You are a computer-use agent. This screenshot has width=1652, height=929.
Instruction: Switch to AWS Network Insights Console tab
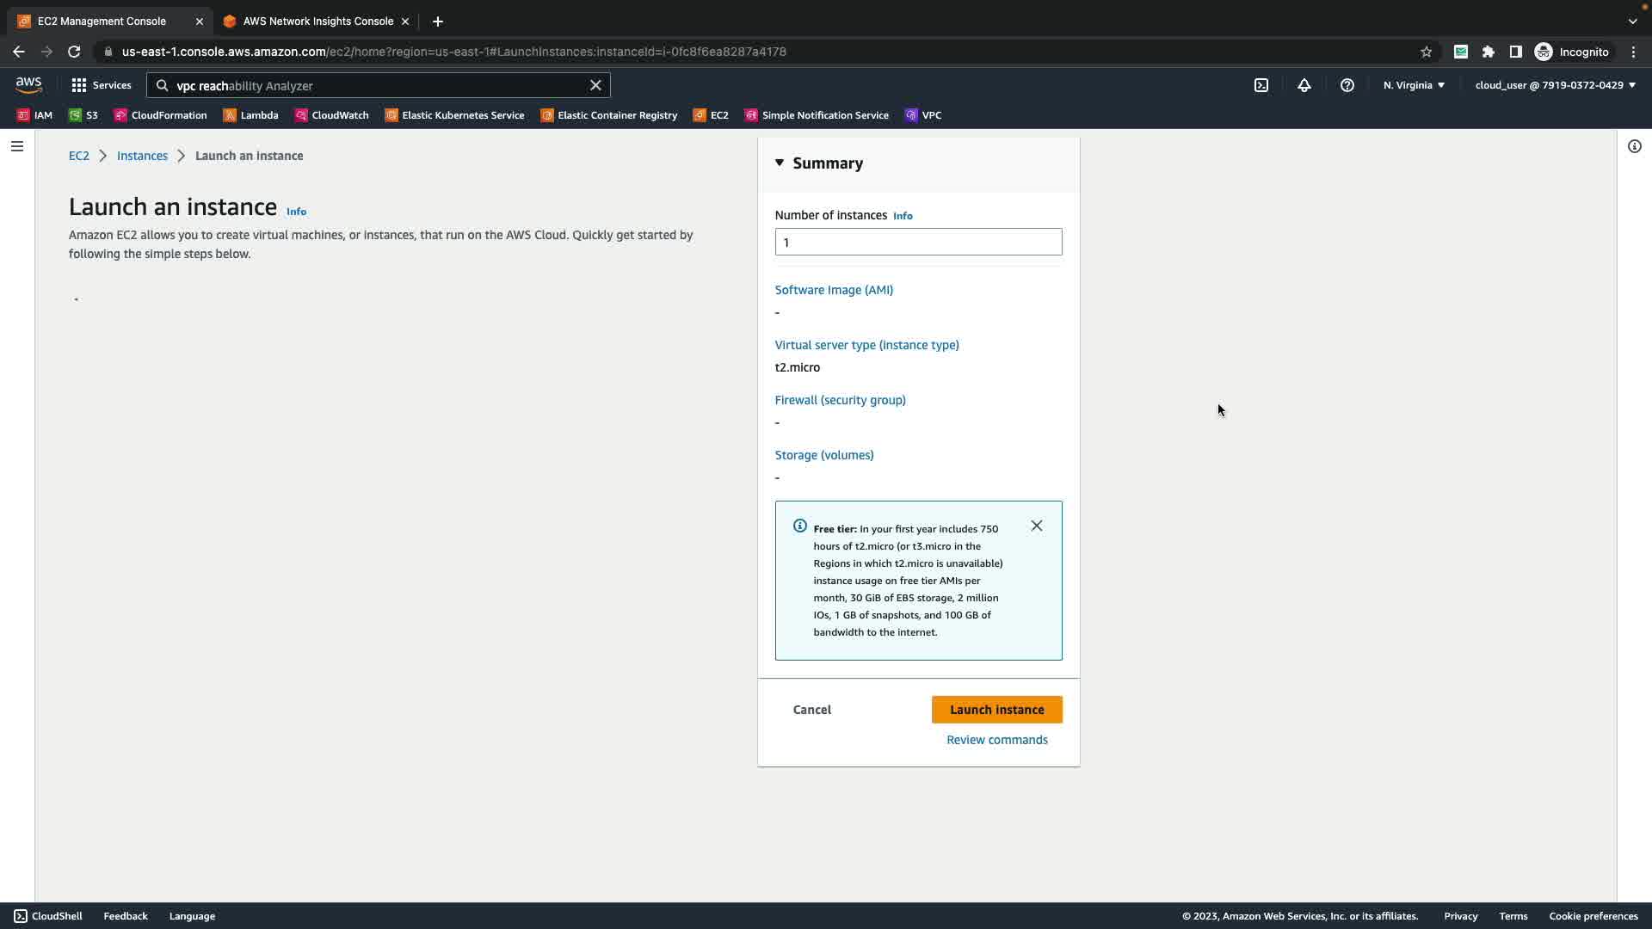point(317,21)
